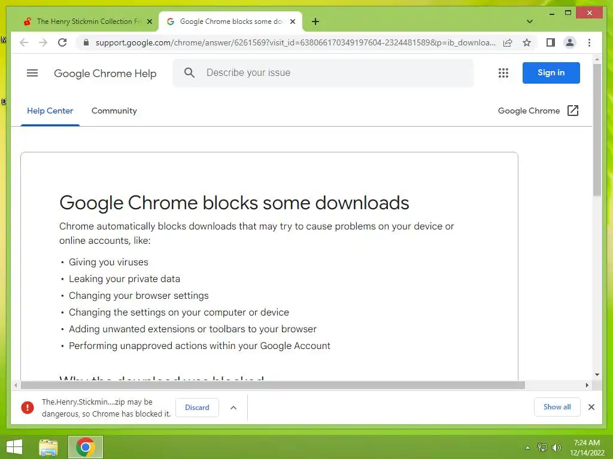Click the red download warning icon

coord(28,408)
